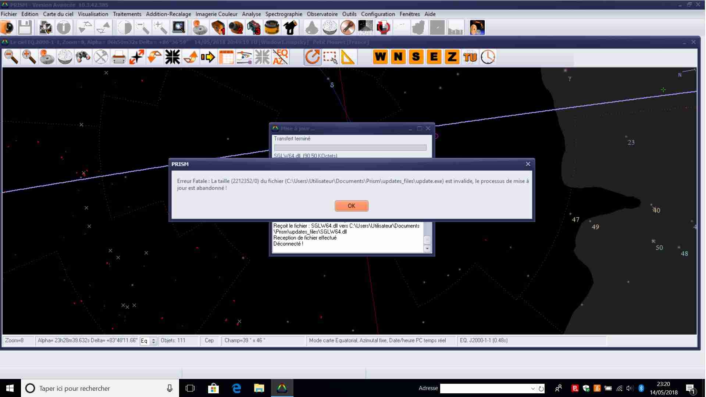This screenshot has height=397, width=706.
Task: Close the PRISM error dialog
Action: tap(528, 164)
